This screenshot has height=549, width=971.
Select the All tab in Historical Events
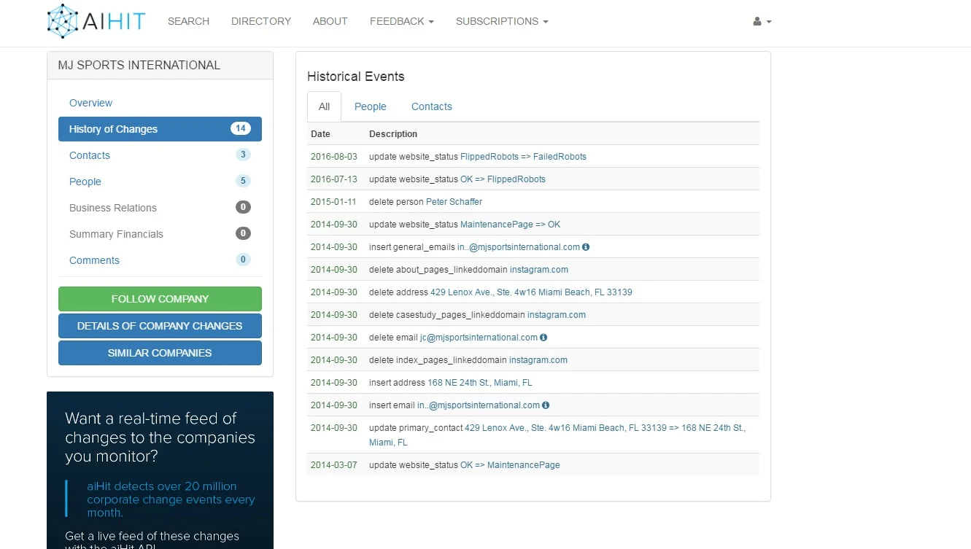pyautogui.click(x=324, y=106)
